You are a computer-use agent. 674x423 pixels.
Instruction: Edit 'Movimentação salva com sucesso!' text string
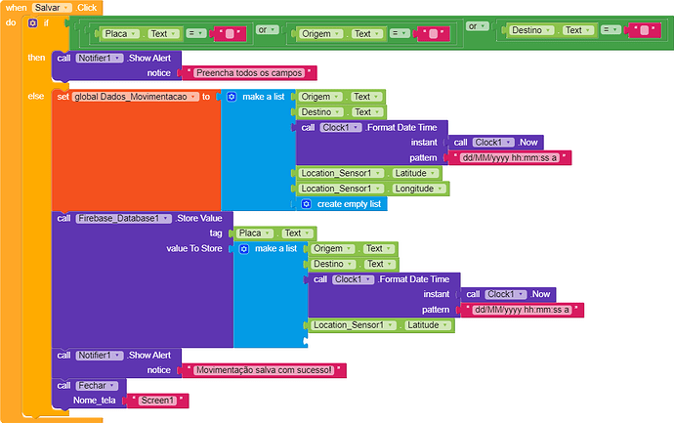264,370
